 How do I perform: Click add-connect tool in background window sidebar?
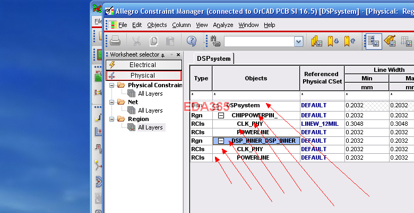pyautogui.click(x=99, y=117)
